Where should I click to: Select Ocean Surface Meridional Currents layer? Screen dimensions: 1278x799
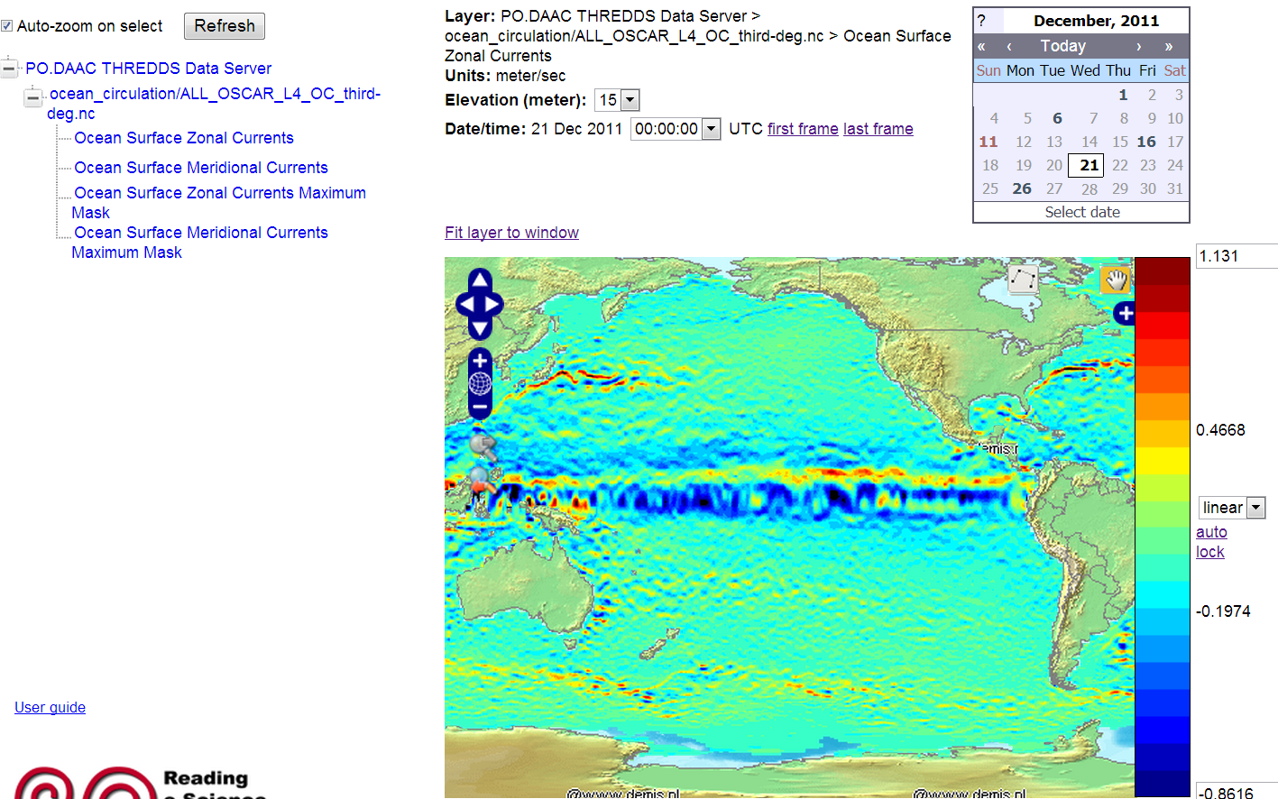click(x=200, y=168)
